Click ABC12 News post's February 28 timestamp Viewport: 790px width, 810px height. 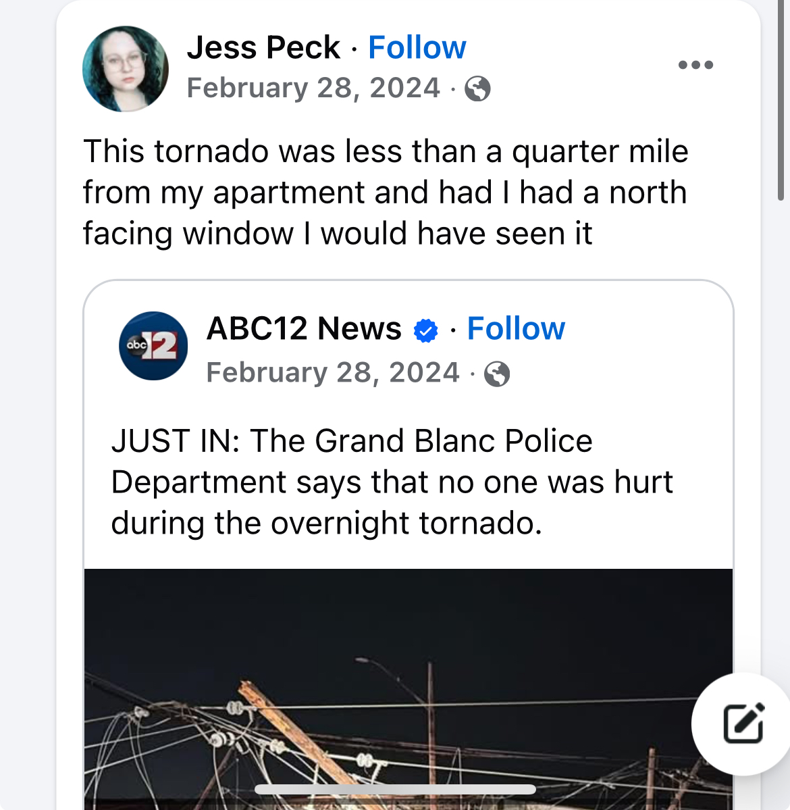click(333, 372)
